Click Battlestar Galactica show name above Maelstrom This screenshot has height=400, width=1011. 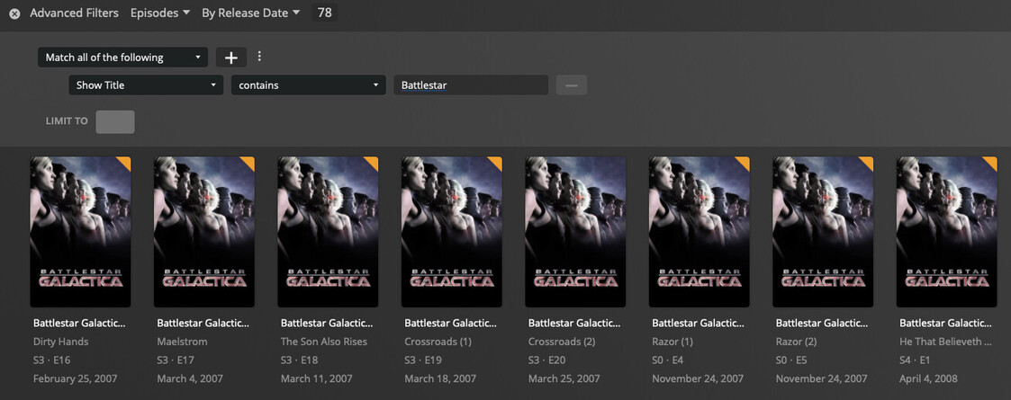(x=203, y=323)
